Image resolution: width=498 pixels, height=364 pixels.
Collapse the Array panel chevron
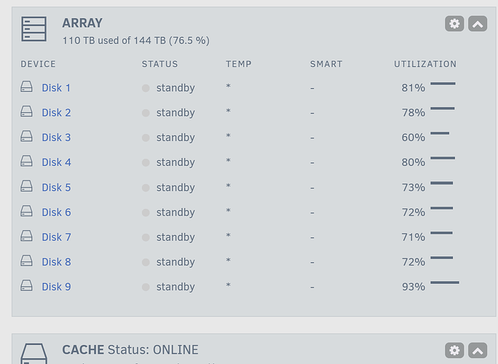pyautogui.click(x=478, y=24)
